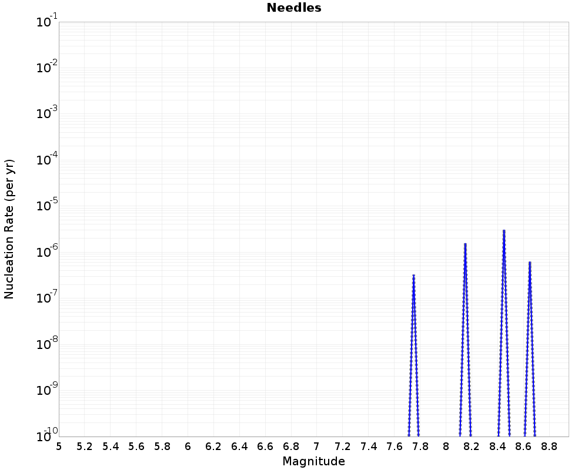Click the x-axis tick label "8.4"
The image size is (588, 470).
[x=497, y=446]
